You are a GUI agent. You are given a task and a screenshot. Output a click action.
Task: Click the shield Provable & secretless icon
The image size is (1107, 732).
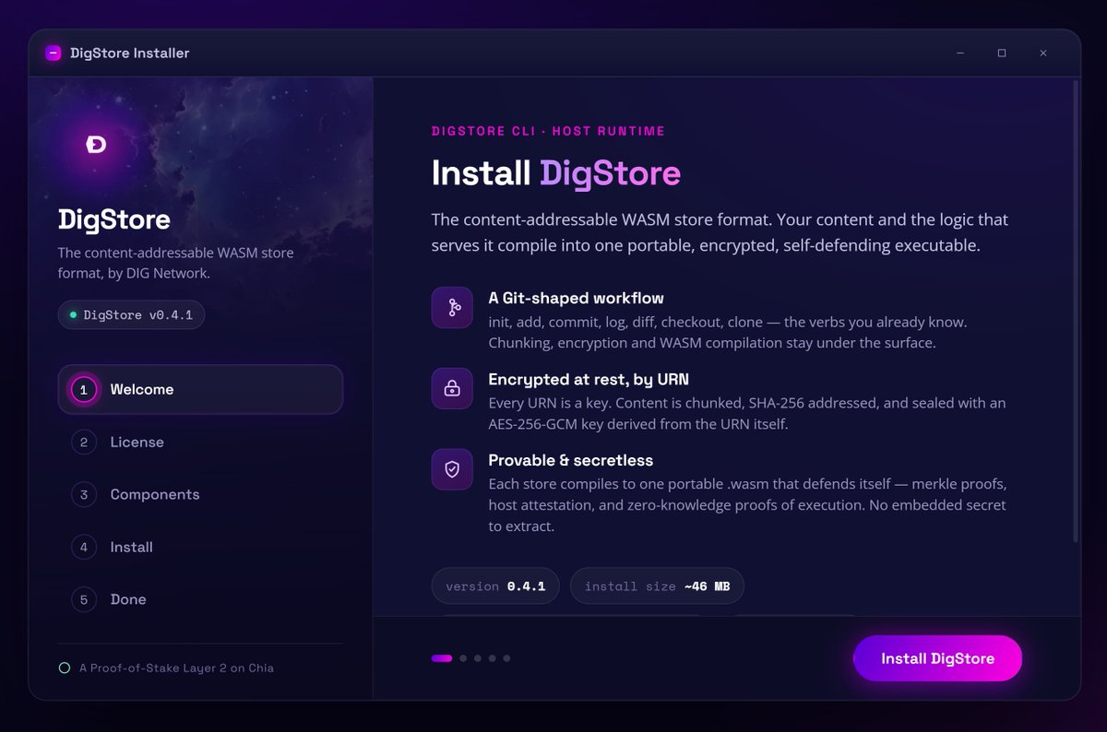click(x=452, y=469)
